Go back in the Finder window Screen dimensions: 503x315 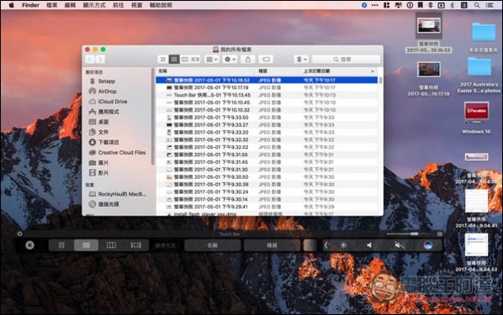tap(90, 60)
